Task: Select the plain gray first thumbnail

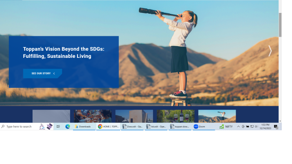Action: tap(51, 116)
